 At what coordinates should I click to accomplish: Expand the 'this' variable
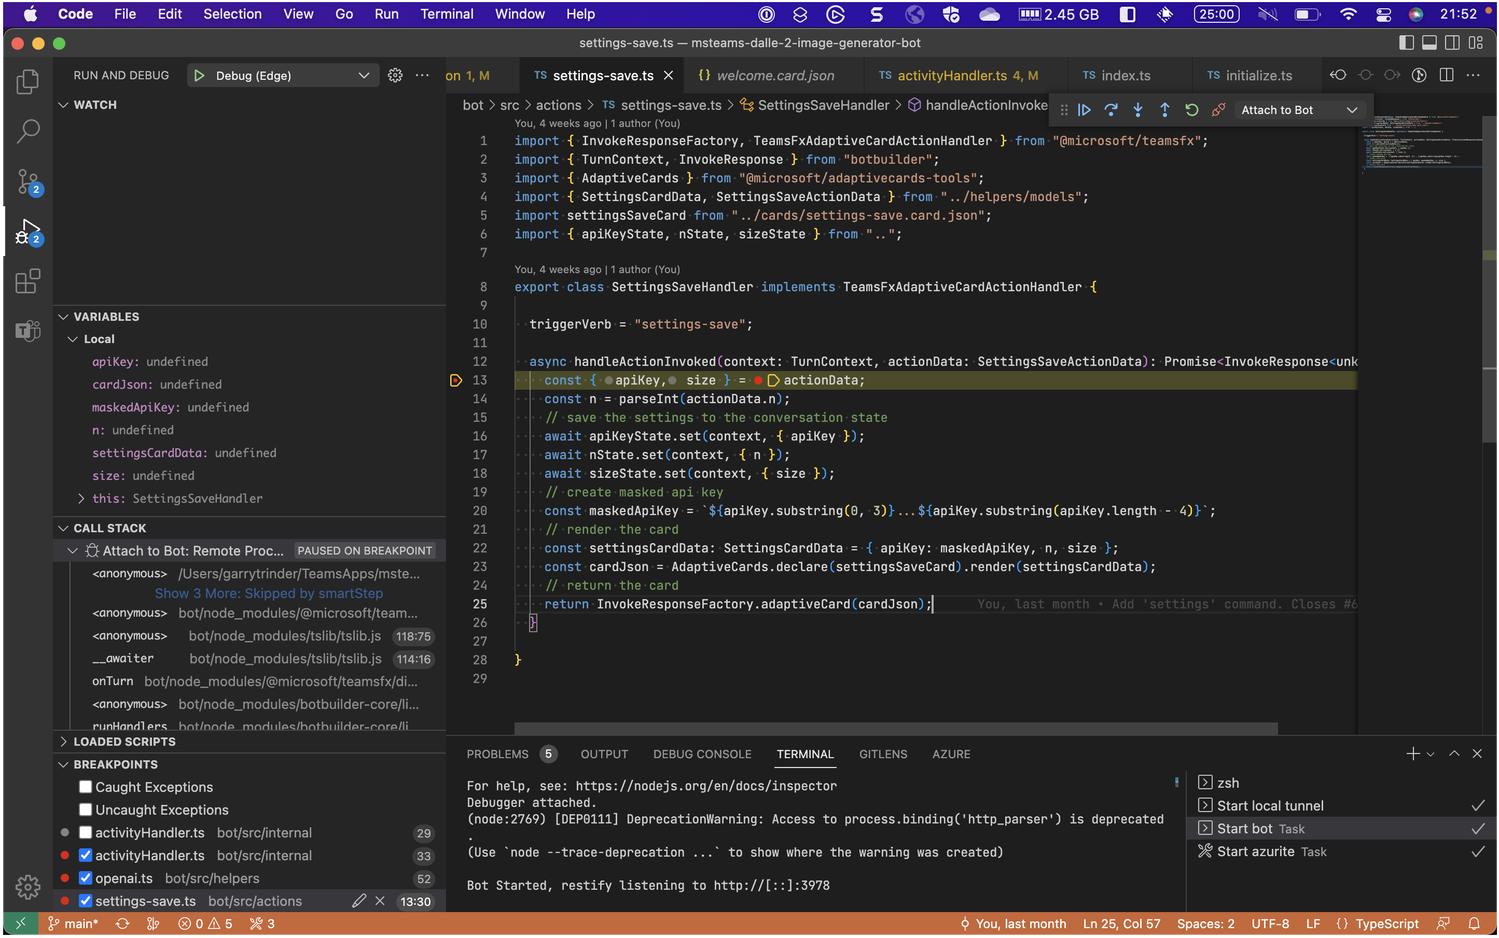coord(81,498)
